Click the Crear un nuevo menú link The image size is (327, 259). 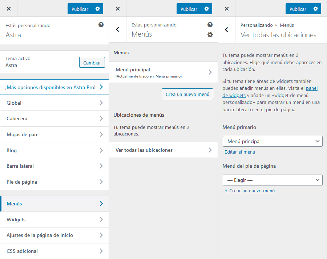[250, 191]
